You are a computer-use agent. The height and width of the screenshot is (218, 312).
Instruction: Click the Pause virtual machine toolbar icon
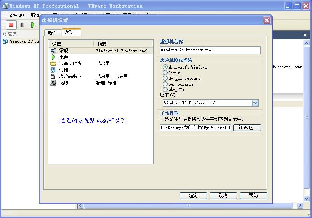pos(22,25)
